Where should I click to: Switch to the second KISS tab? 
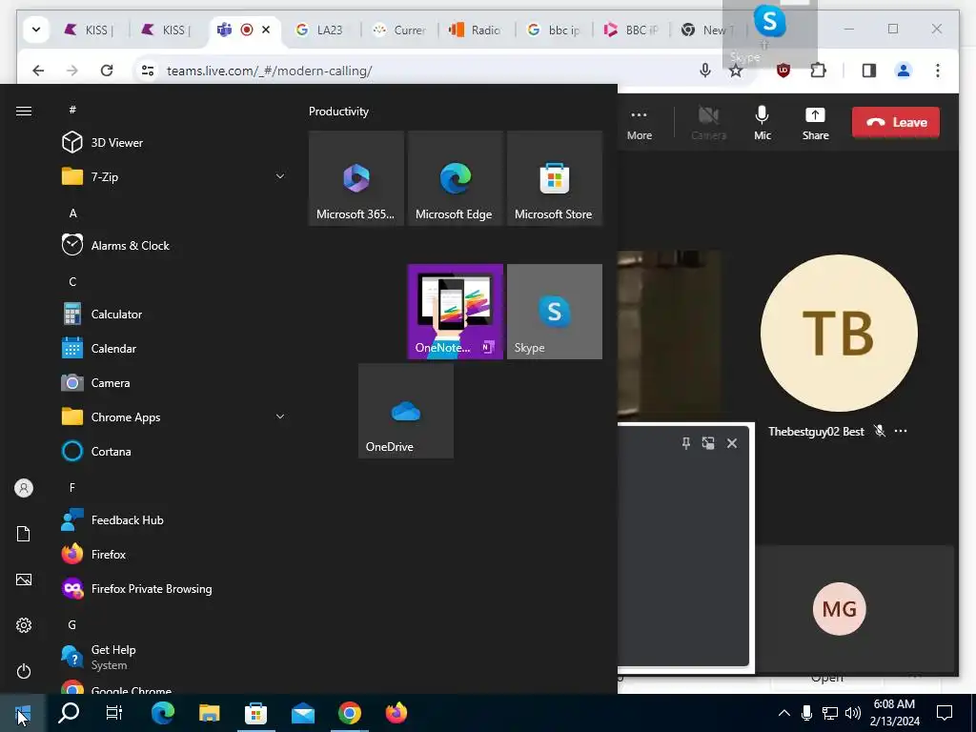tap(168, 30)
